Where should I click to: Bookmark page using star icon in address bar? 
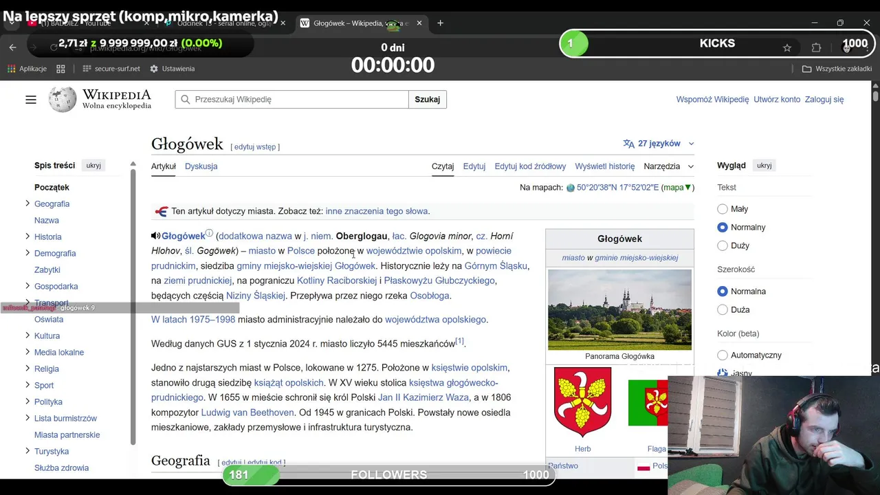click(787, 47)
